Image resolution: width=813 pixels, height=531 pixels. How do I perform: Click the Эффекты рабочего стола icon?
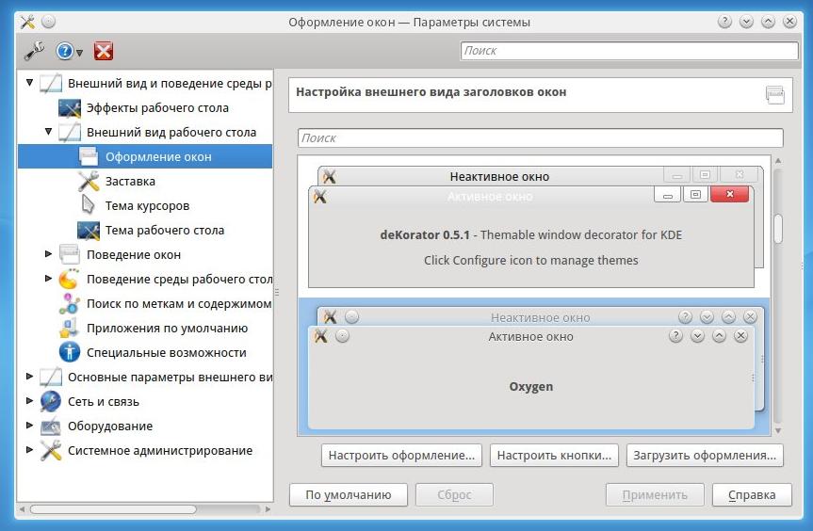tap(70, 107)
